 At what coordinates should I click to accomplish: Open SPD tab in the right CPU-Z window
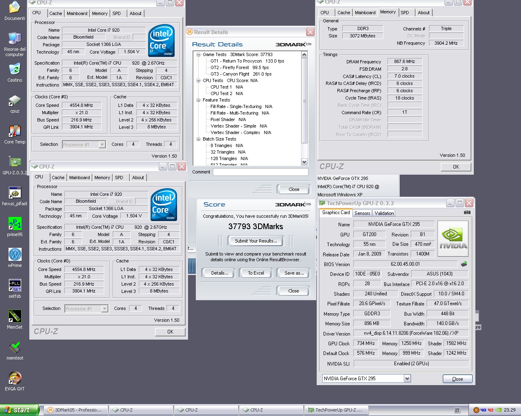[x=405, y=13]
